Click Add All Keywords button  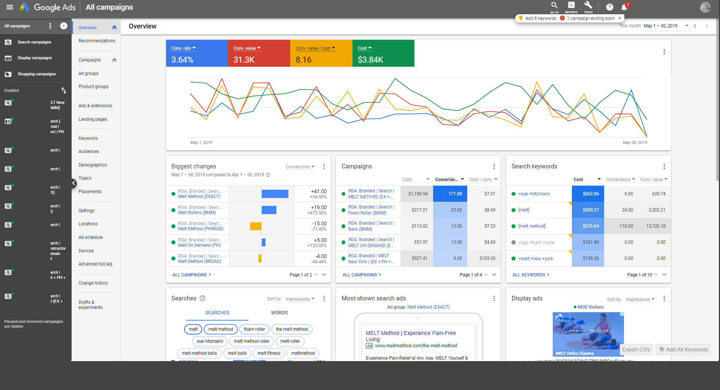[x=683, y=349]
